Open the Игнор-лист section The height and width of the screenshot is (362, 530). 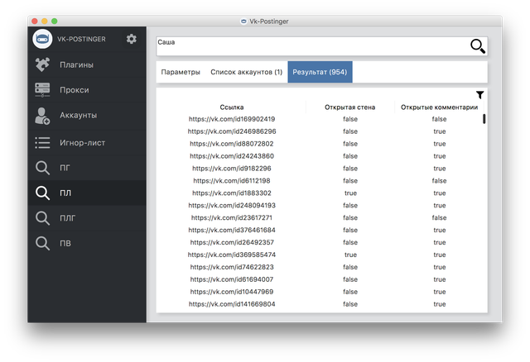point(87,143)
